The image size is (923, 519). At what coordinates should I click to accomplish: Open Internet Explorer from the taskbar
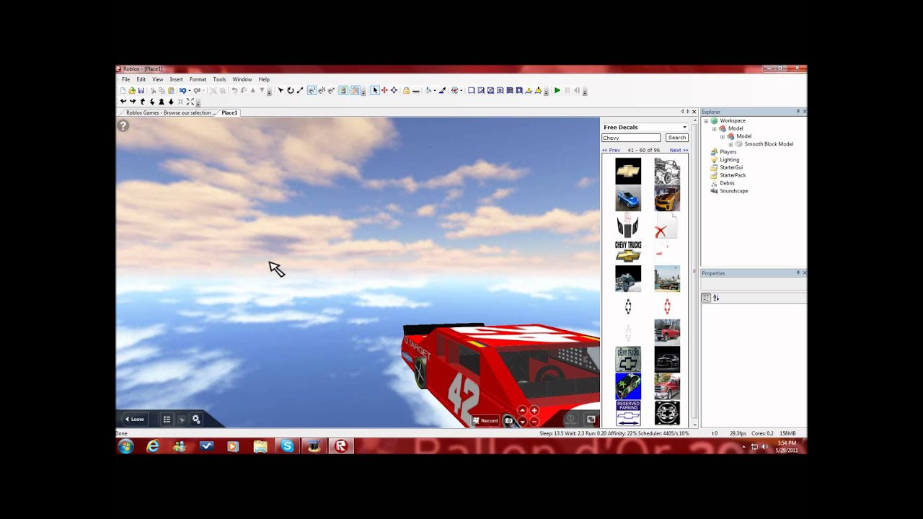click(x=153, y=446)
